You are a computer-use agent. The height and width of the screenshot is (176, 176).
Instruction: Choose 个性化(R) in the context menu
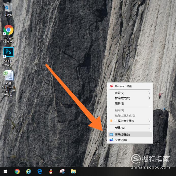point(130,140)
